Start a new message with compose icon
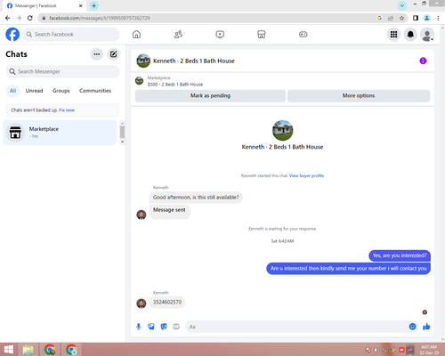The height and width of the screenshot is (356, 445). tap(113, 54)
